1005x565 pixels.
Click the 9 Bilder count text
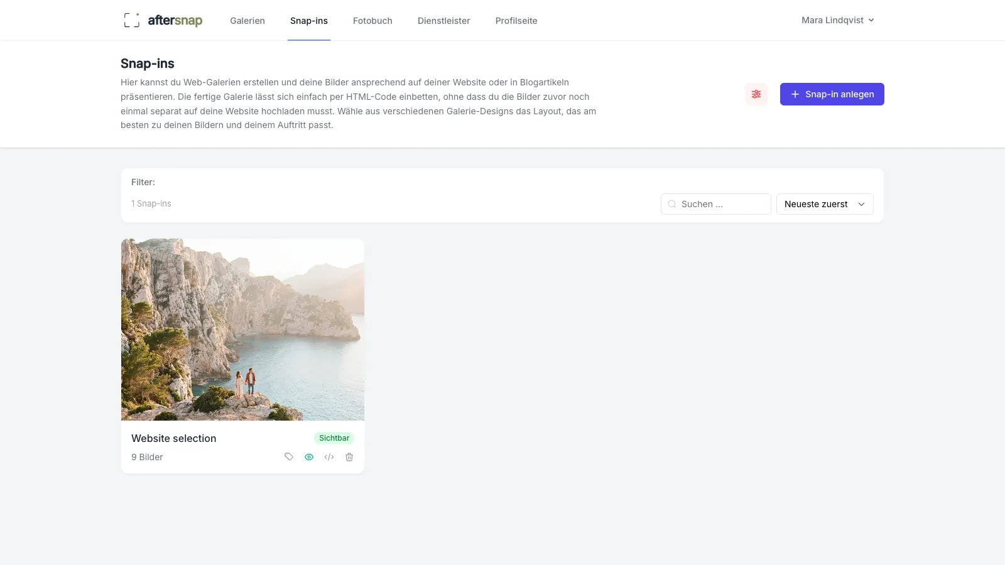[147, 457]
